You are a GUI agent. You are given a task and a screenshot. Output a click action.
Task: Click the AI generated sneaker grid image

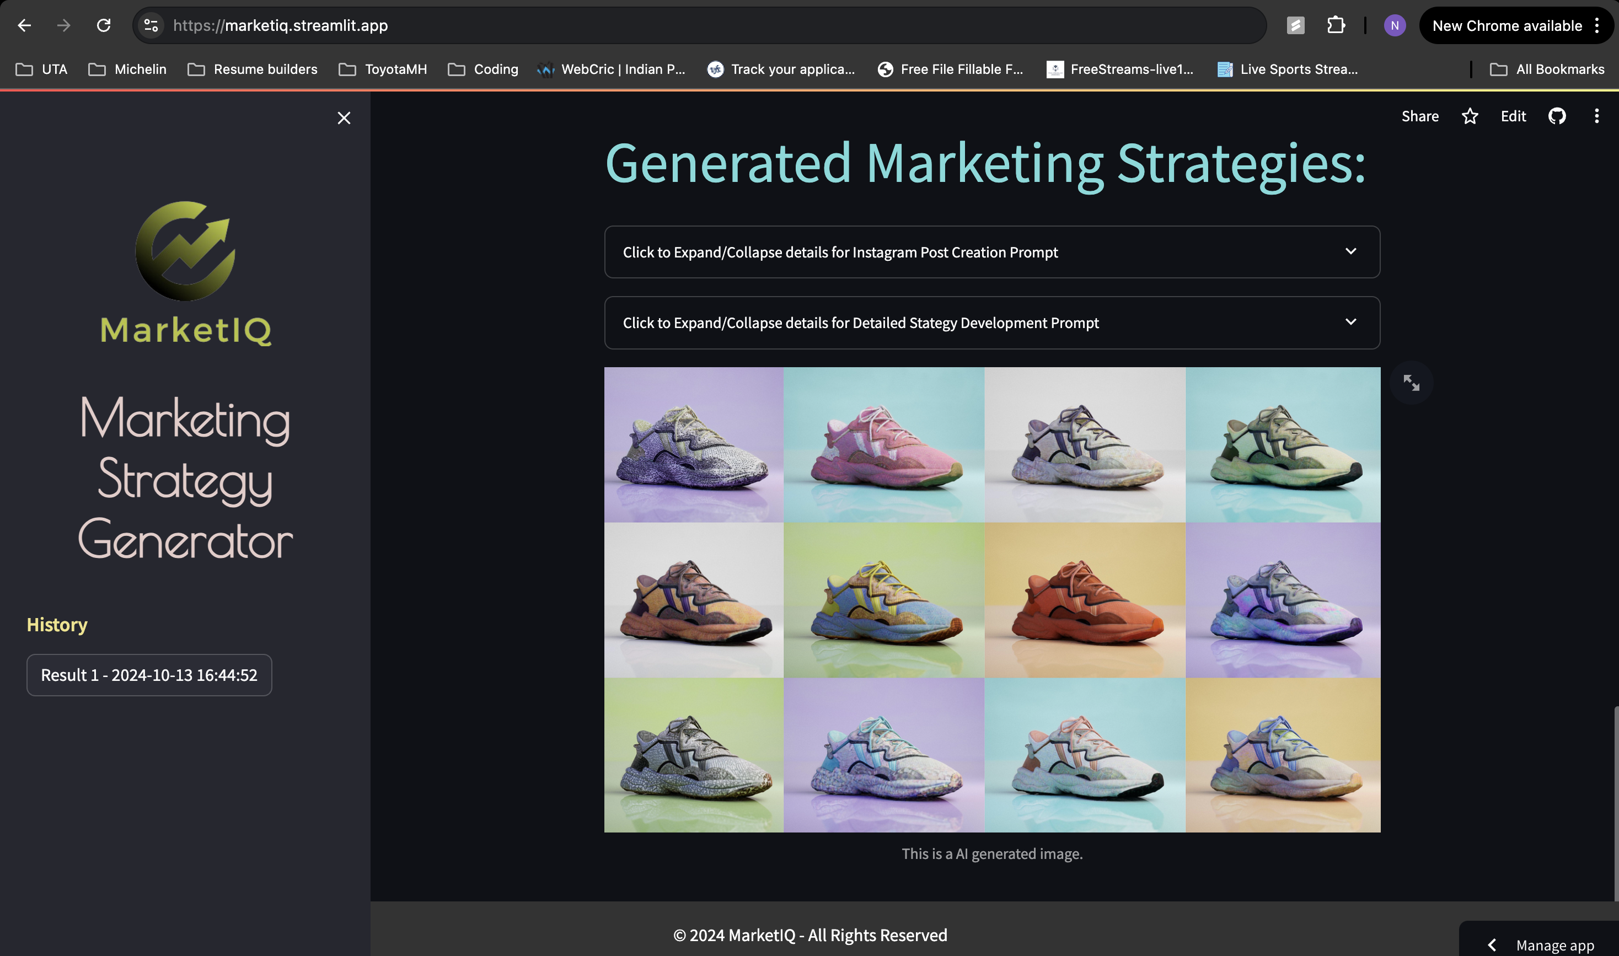pos(991,599)
